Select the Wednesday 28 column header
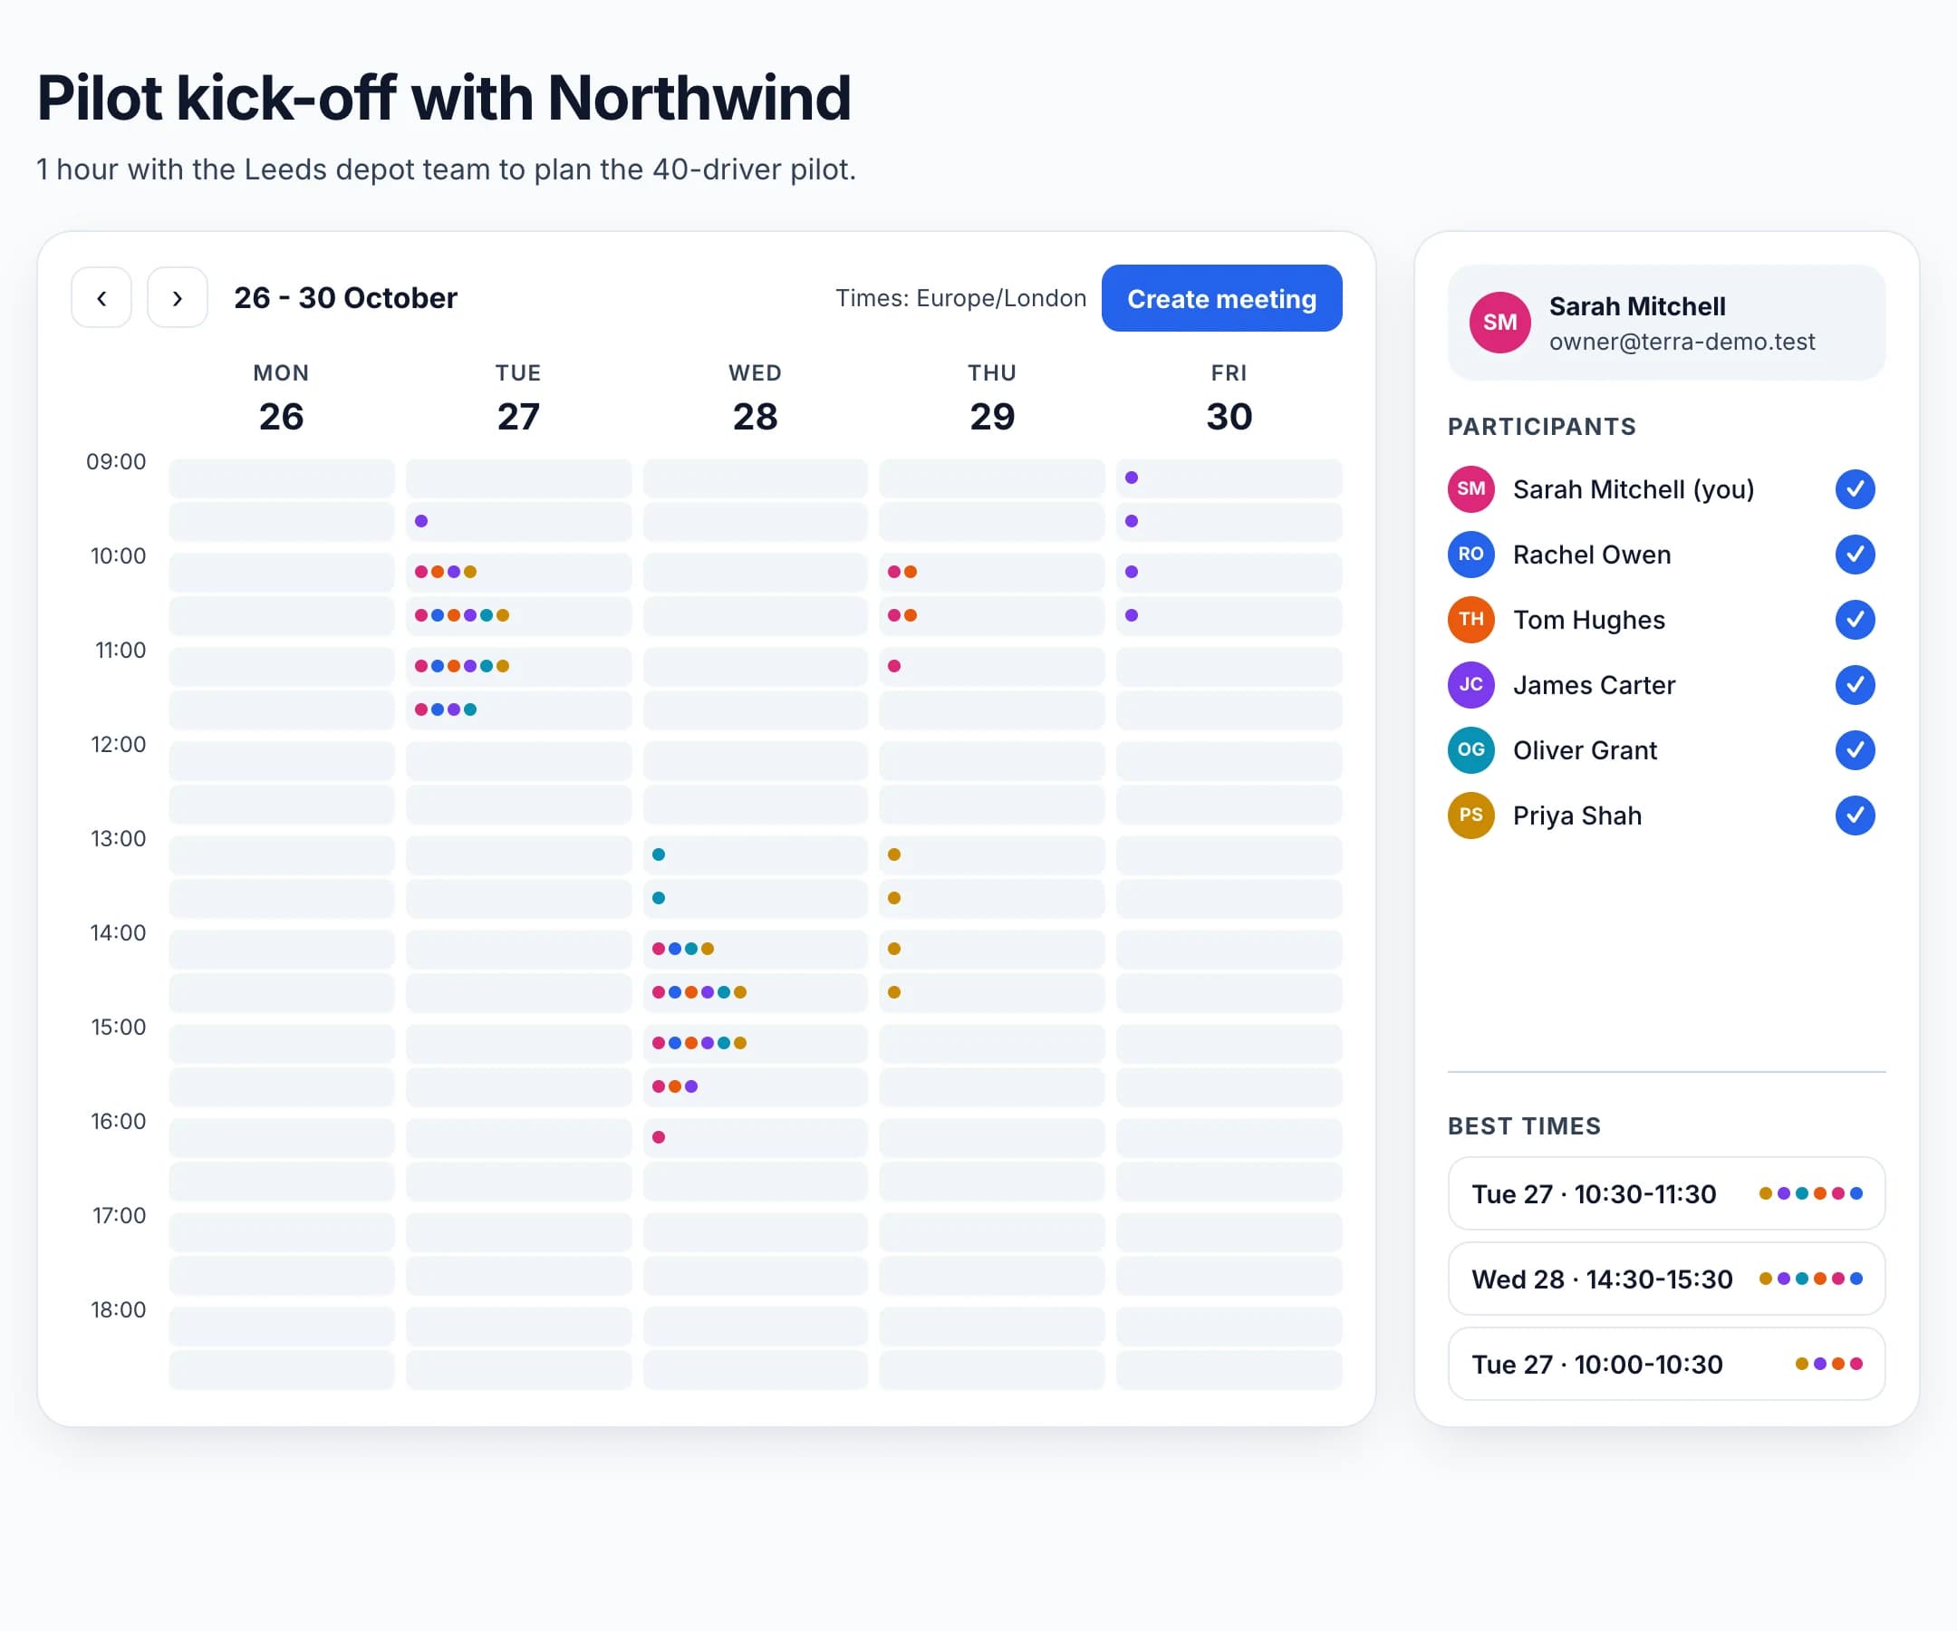 (755, 398)
